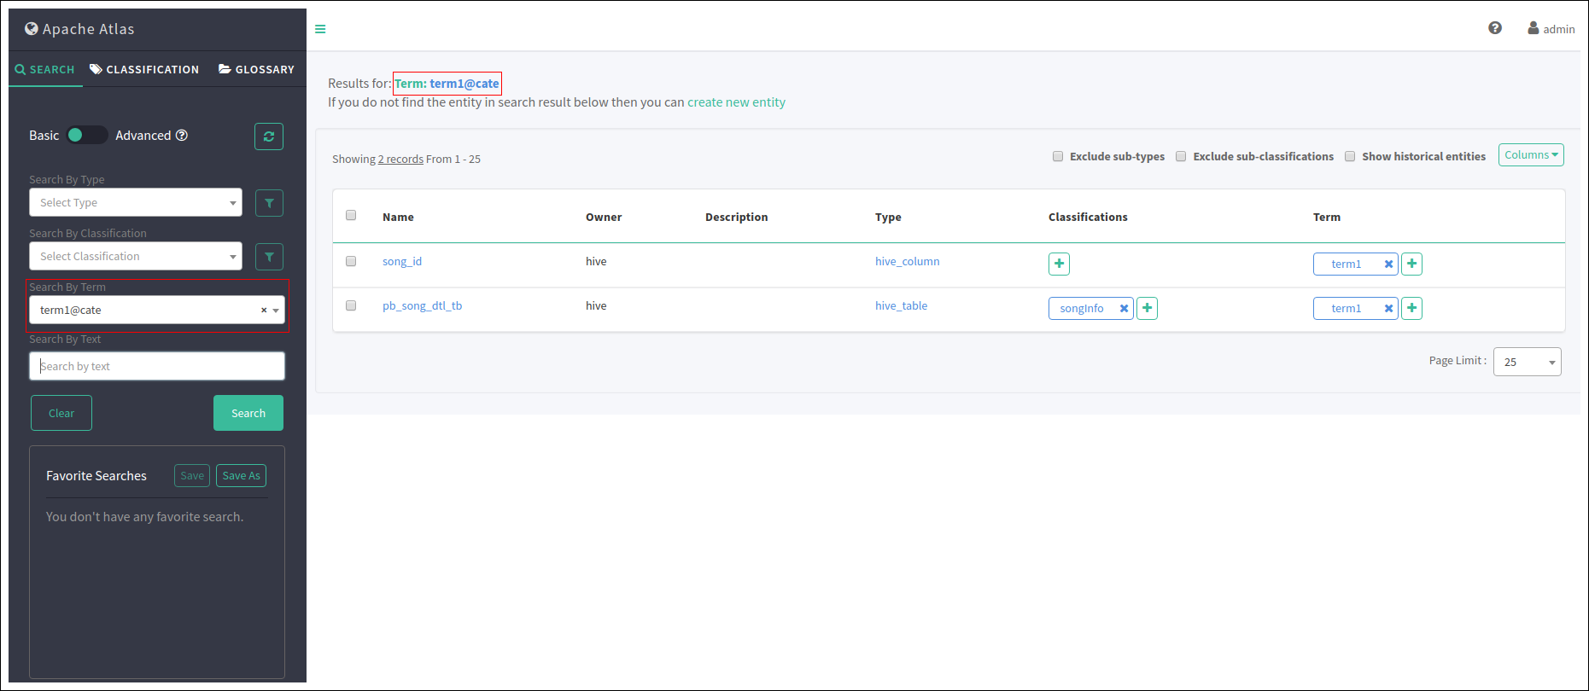This screenshot has height=691, width=1589.
Task: Click term1 tag in pb_song_dtl_tb row
Action: coord(1347,309)
